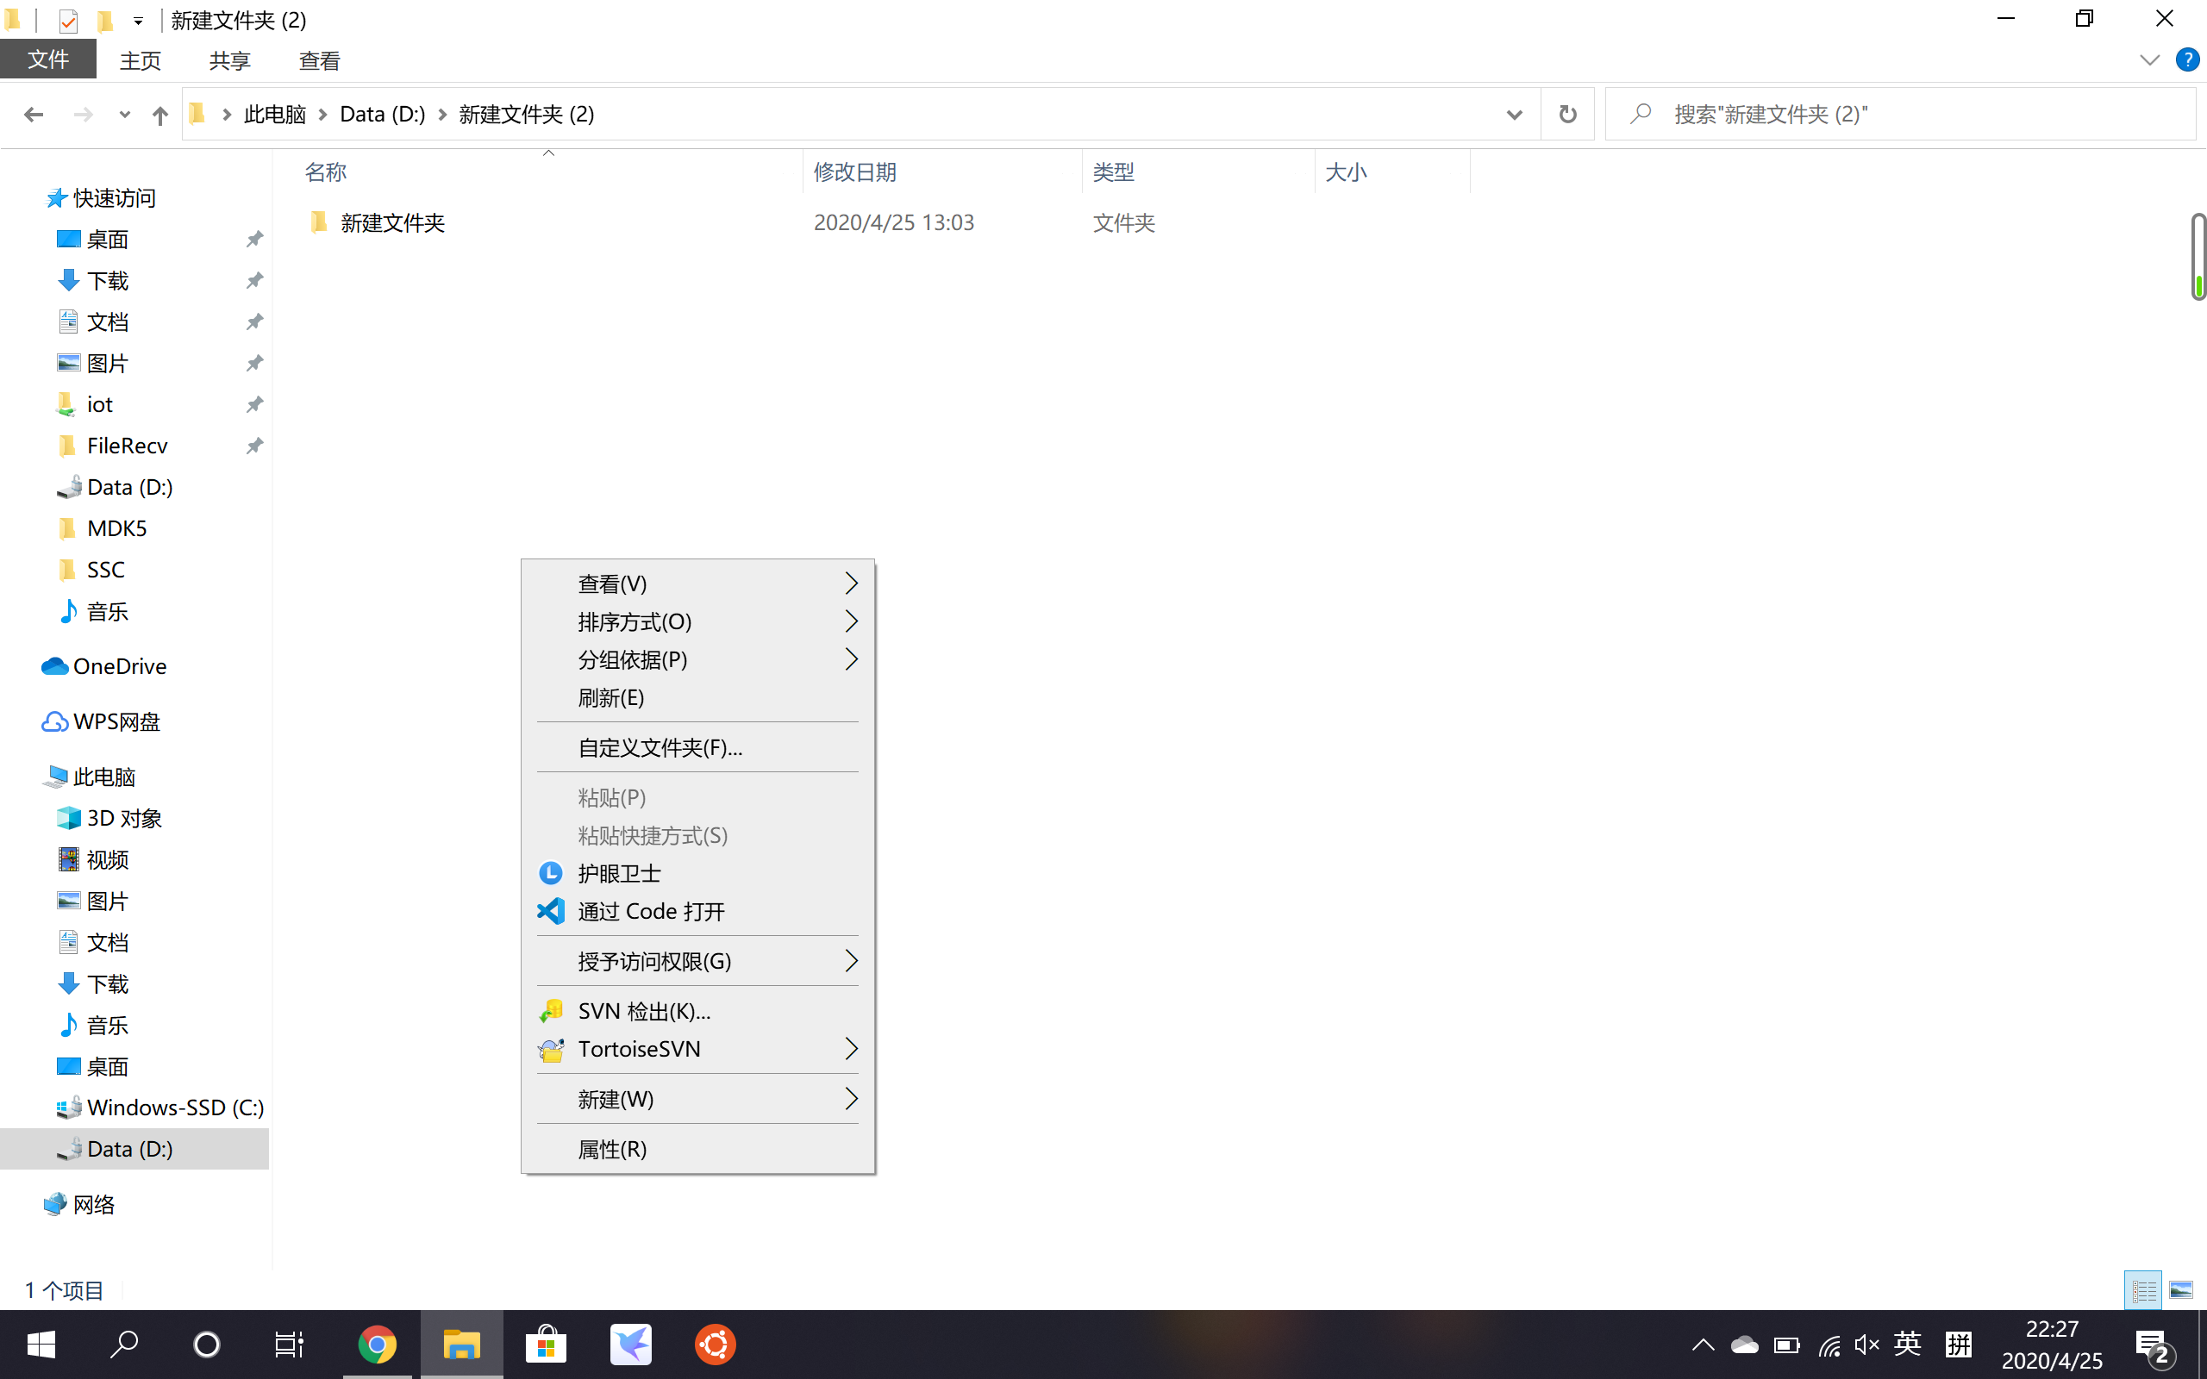Switch to details view in the status bar
The width and height of the screenshot is (2207, 1379).
click(2144, 1289)
